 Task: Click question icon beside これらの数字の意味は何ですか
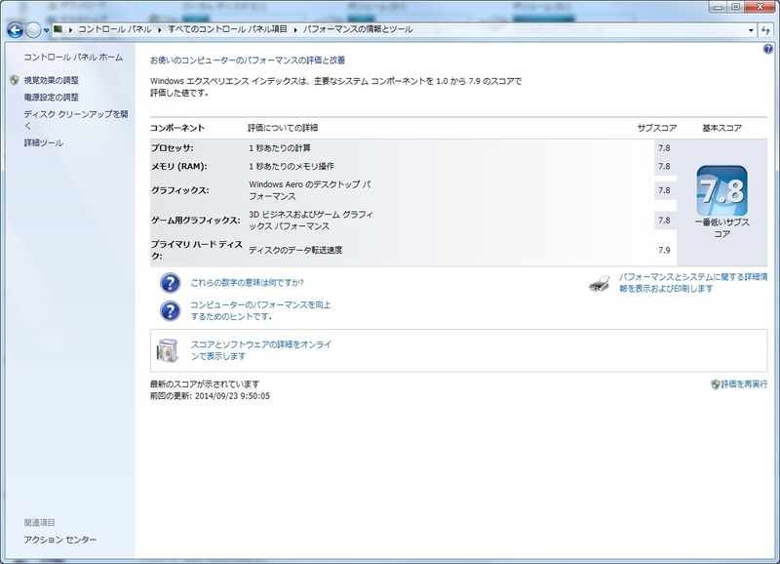coord(170,283)
